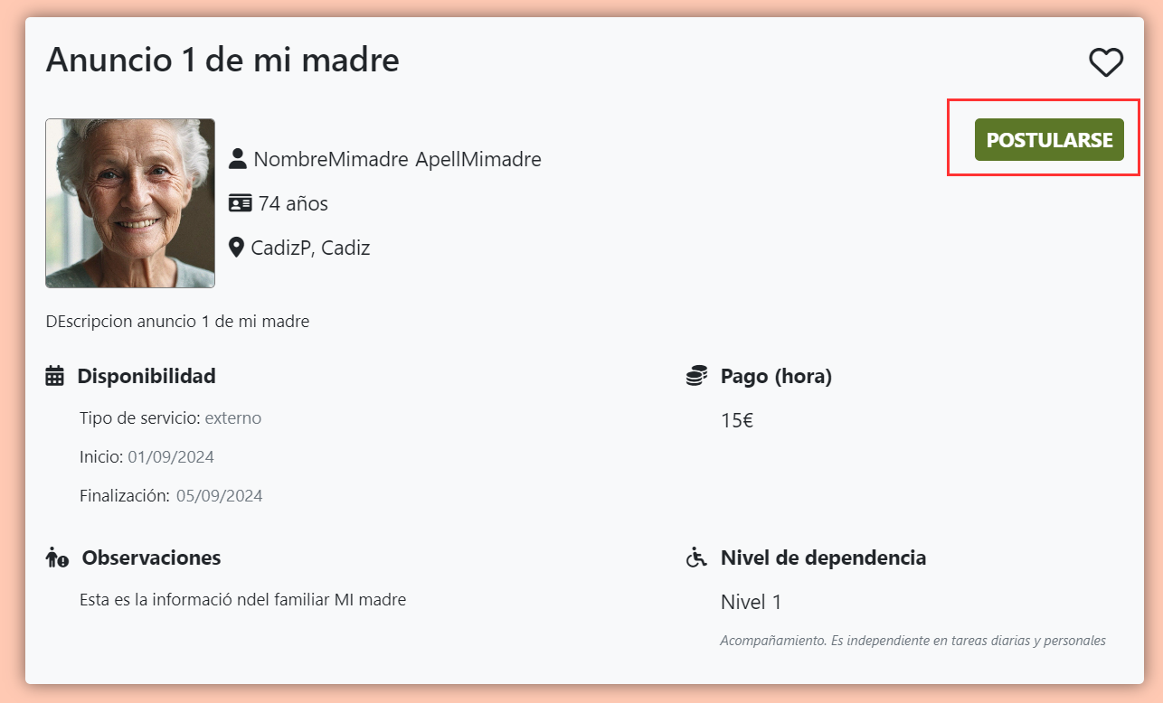Click the coins icon next to Pago

click(x=695, y=376)
